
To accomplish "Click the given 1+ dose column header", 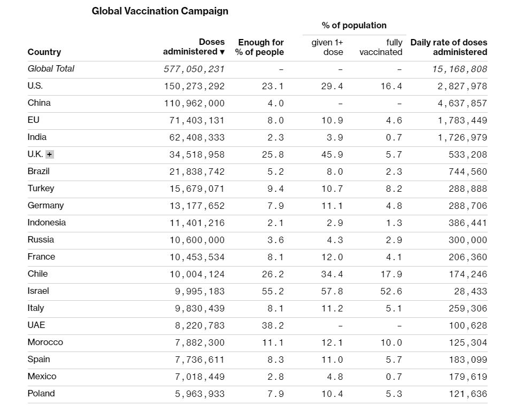I will (x=327, y=47).
